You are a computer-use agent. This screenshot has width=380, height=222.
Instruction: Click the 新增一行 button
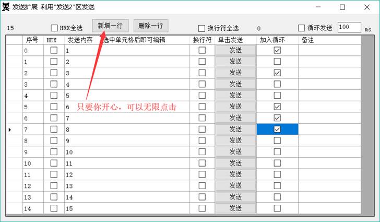[x=110, y=25]
